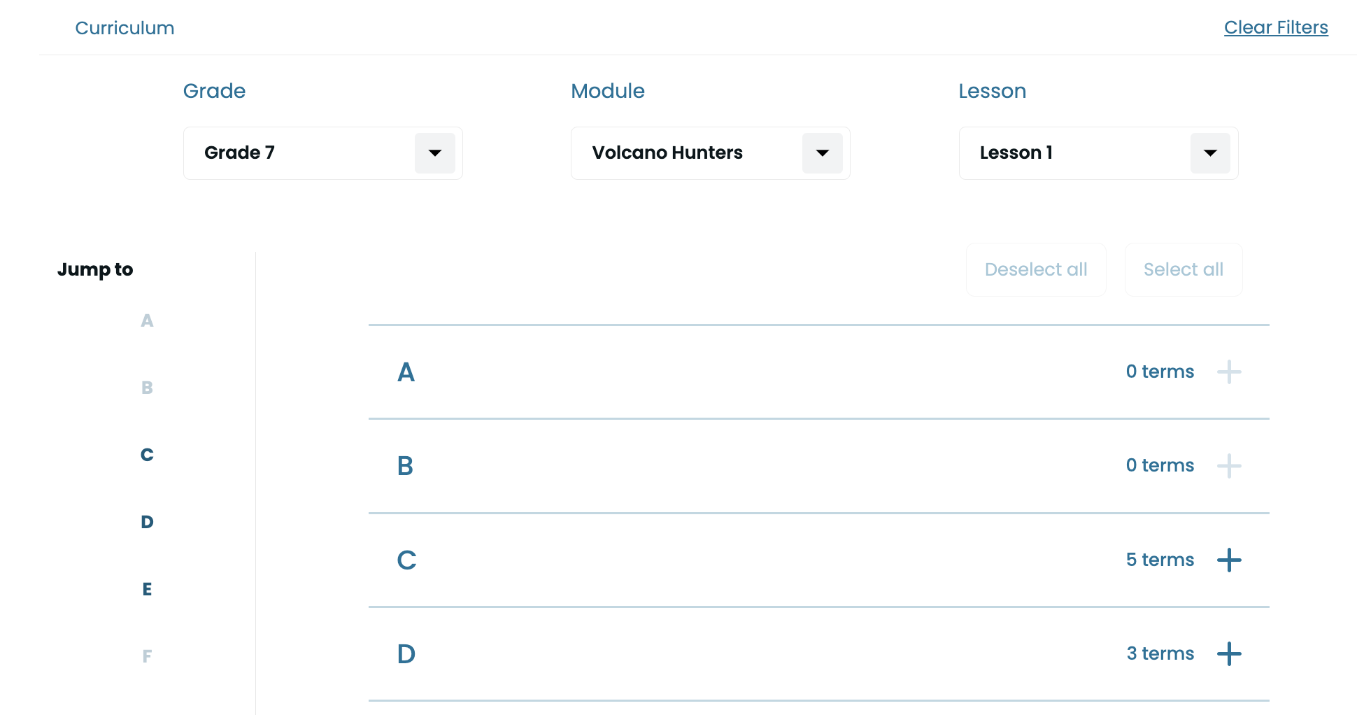Jump to letter C in sidebar
Screen dimensions: 1357x715
click(x=147, y=455)
